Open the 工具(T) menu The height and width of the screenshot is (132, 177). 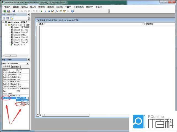(x=68, y=7)
